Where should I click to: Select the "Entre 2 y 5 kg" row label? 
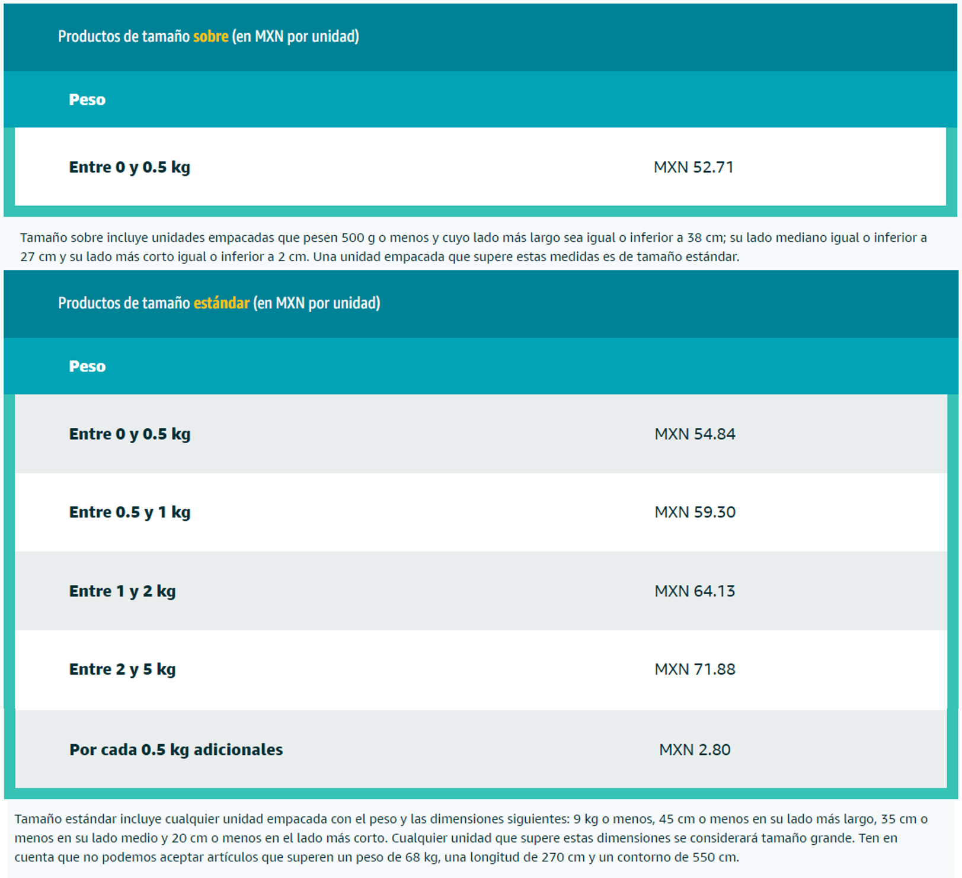coord(122,669)
